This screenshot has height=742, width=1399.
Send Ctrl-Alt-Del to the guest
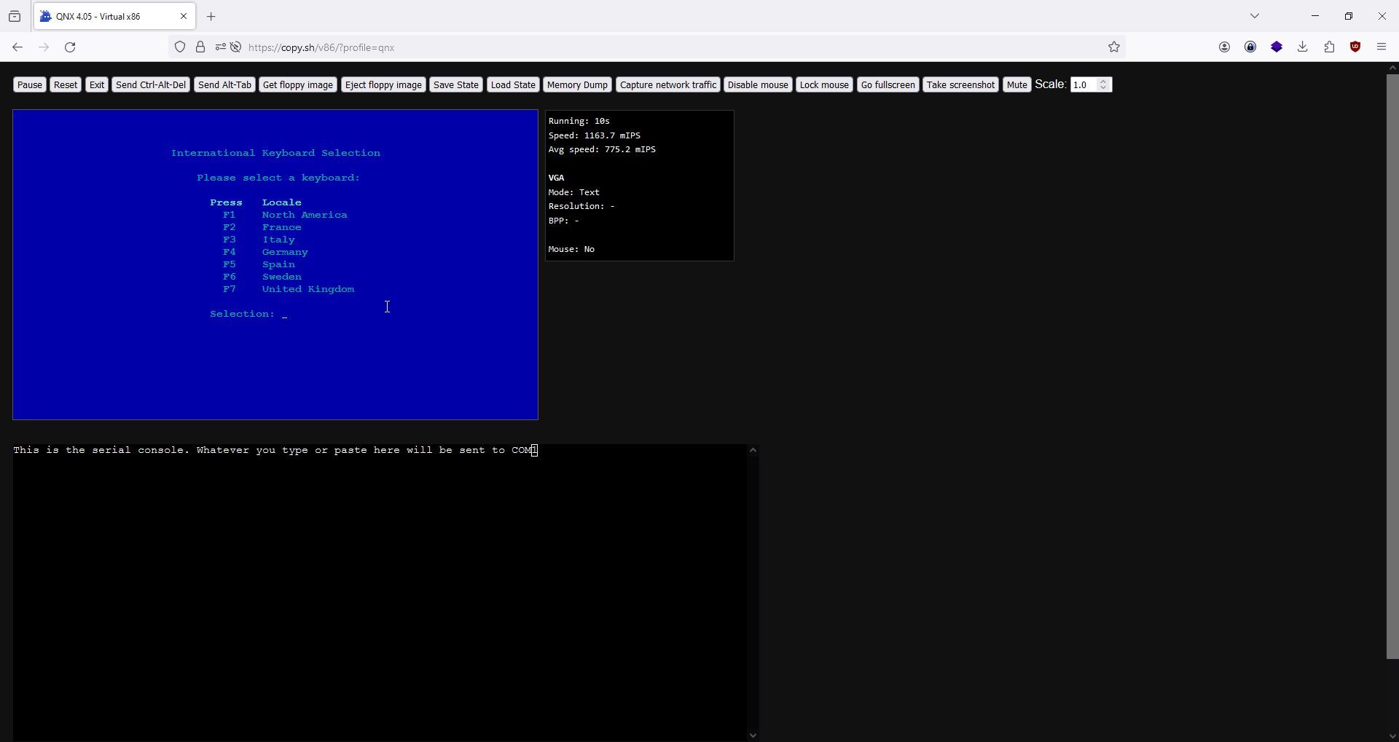click(x=151, y=85)
